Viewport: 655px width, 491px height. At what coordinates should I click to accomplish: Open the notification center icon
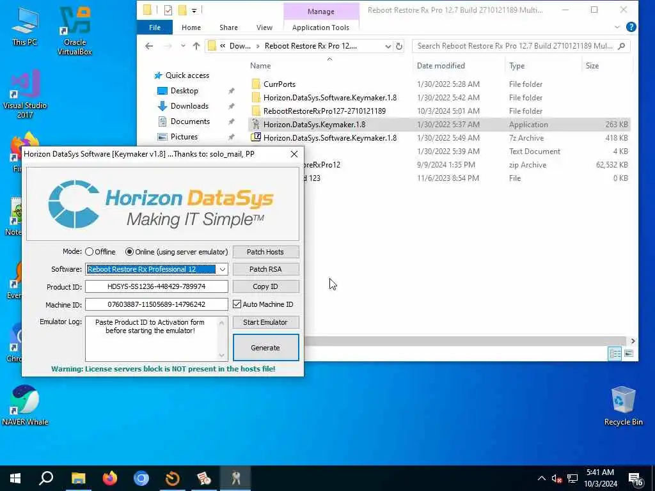(635, 479)
